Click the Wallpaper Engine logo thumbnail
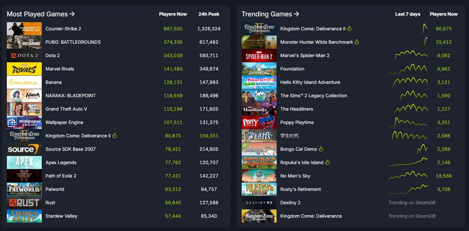This screenshot has height=231, width=469. 24,122
